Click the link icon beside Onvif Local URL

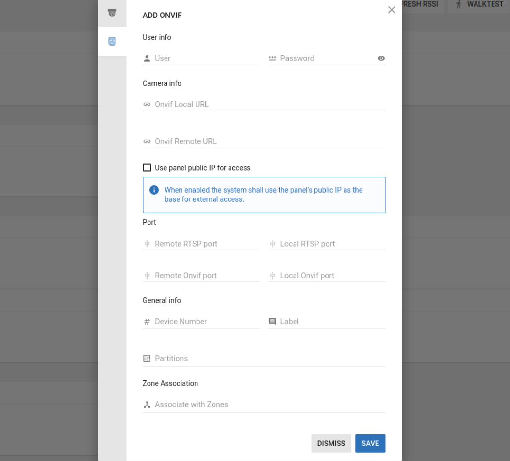[x=147, y=105]
